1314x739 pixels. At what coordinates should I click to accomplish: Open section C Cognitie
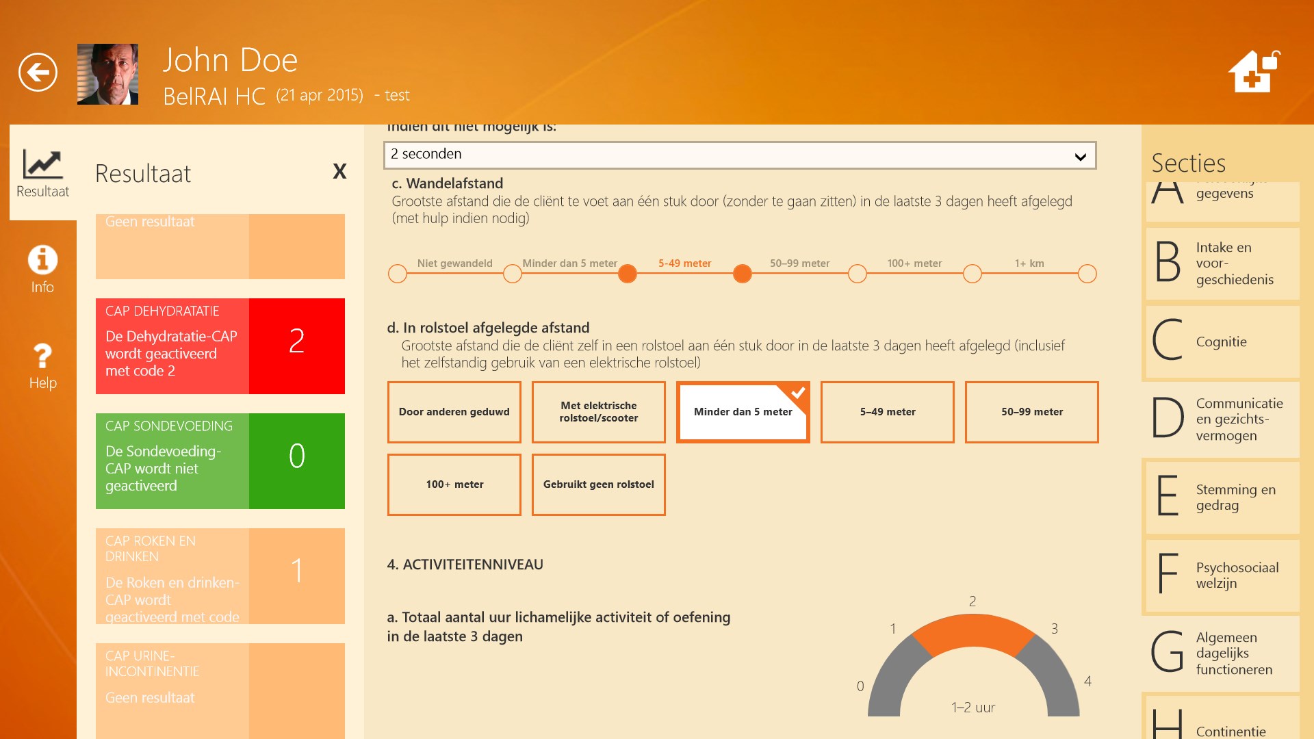pyautogui.click(x=1222, y=341)
